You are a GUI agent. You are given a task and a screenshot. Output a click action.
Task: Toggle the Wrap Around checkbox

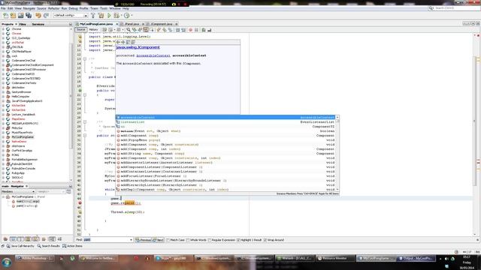(265, 240)
